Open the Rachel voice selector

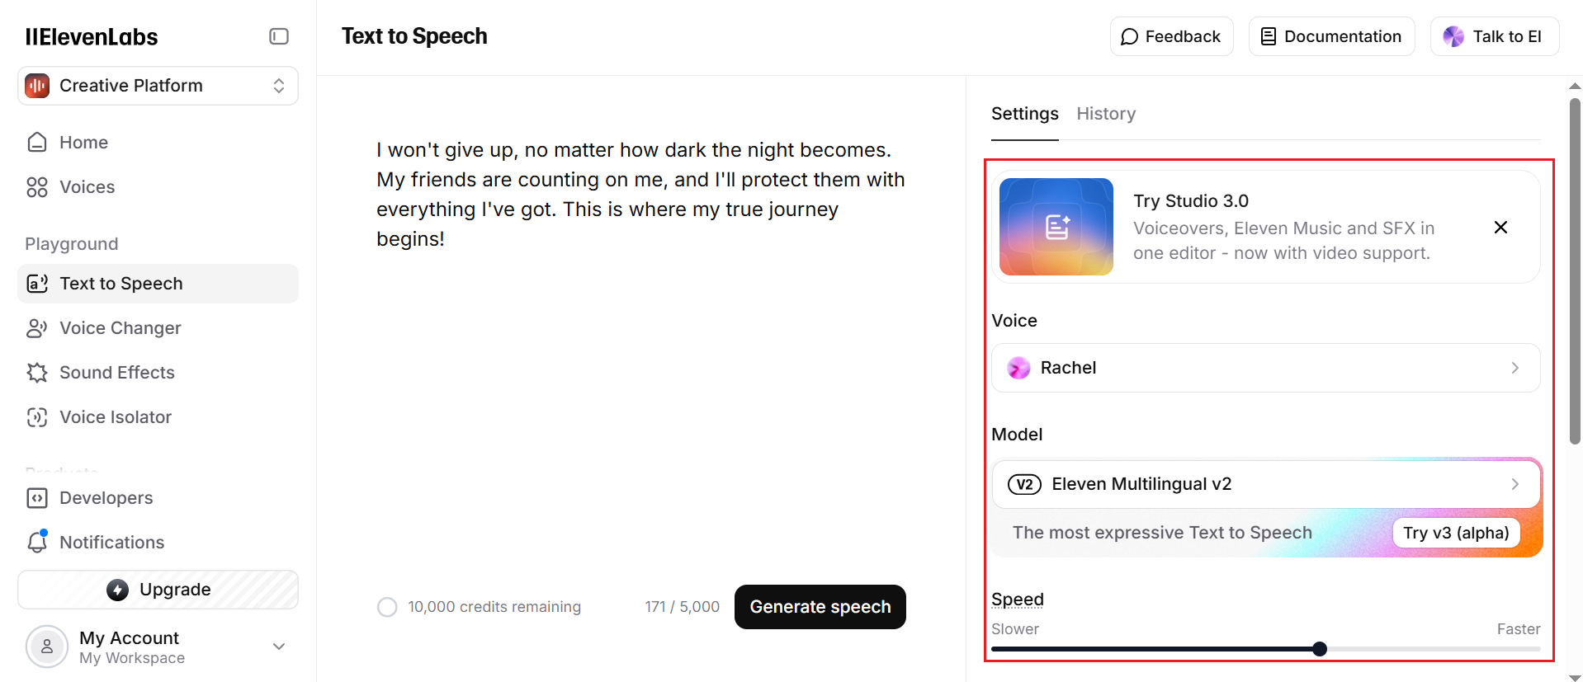point(1265,368)
